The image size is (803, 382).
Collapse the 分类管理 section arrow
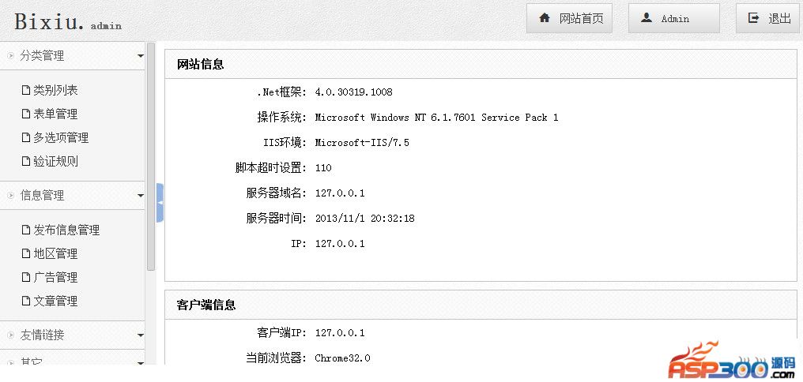click(140, 56)
